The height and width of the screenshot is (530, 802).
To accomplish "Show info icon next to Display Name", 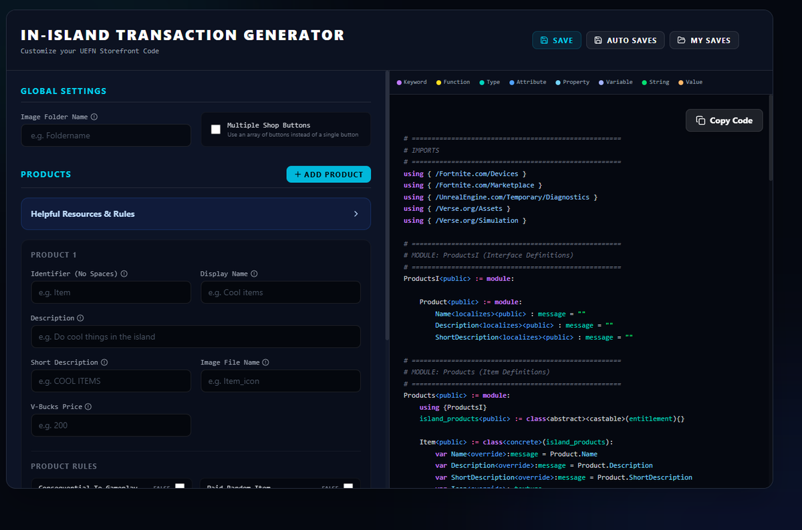I will [254, 274].
